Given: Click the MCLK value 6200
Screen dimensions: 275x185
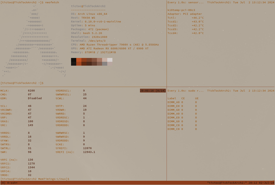Looking at the screenshot, I should tap(31, 91).
